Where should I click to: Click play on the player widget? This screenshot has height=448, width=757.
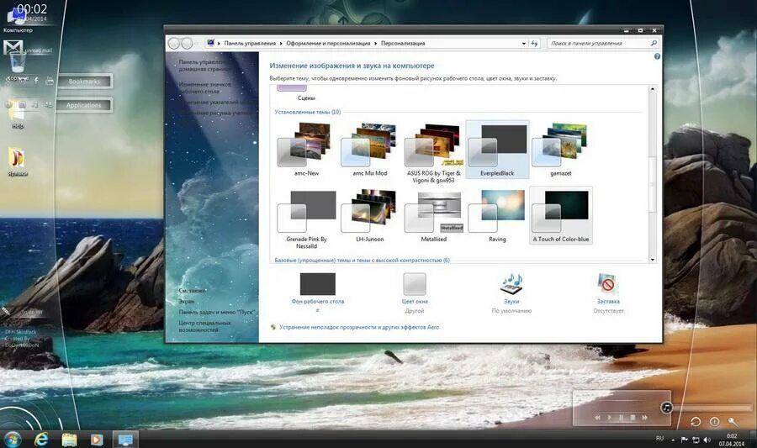610,418
